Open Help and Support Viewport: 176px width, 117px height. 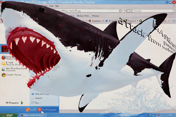[x=40, y=94]
